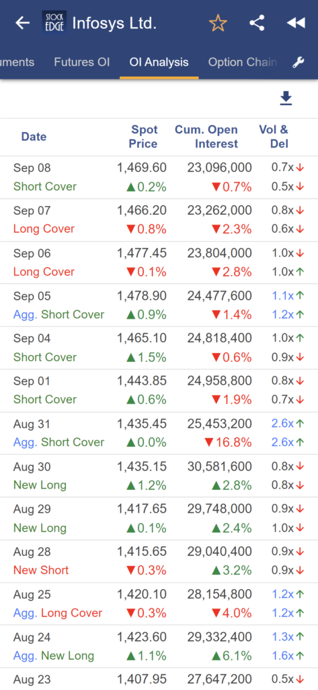Open the wrench settings icon
Viewport: 318px width, 690px height.
[x=299, y=63]
